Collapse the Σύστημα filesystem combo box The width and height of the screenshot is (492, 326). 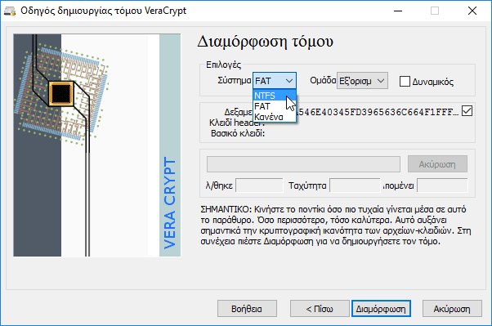click(275, 81)
